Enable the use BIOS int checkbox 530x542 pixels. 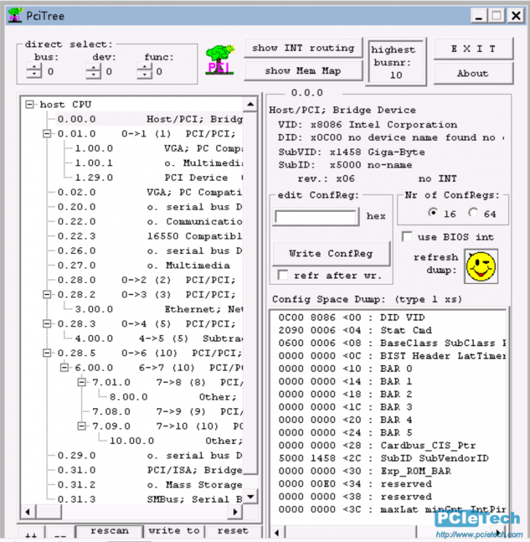[x=408, y=237]
